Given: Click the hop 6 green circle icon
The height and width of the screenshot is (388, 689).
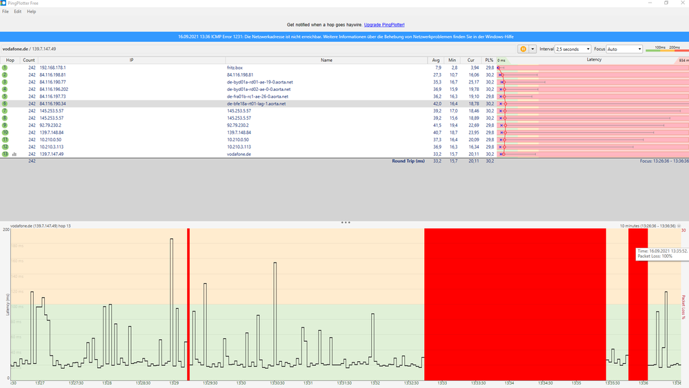Looking at the screenshot, I should (x=5, y=103).
